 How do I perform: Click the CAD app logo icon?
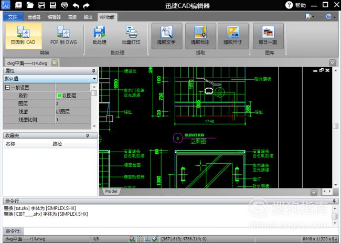[x=5, y=5]
